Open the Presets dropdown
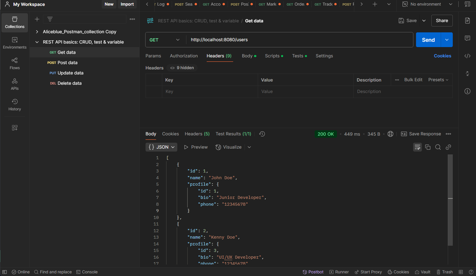 (x=438, y=80)
